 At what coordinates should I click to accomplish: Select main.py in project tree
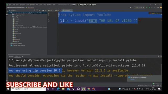(15, 29)
